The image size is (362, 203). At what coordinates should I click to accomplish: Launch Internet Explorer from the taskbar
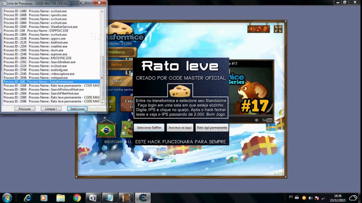tap(28, 198)
